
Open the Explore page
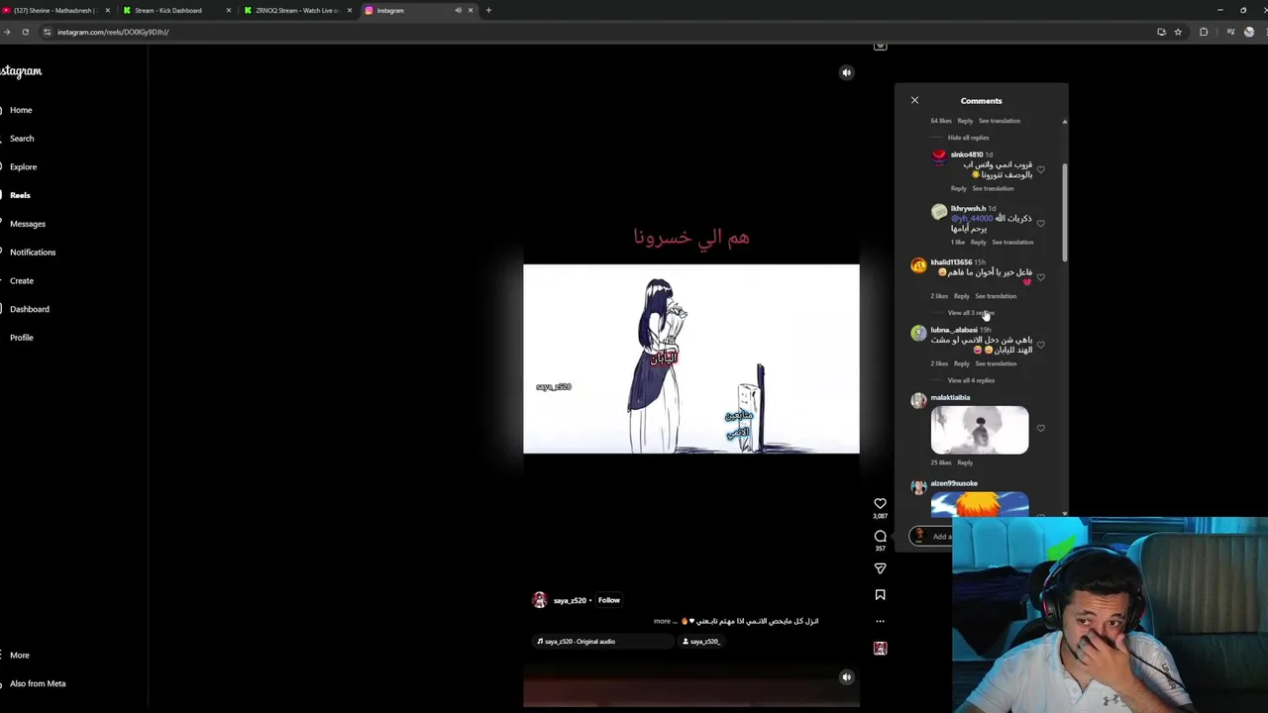coord(23,166)
